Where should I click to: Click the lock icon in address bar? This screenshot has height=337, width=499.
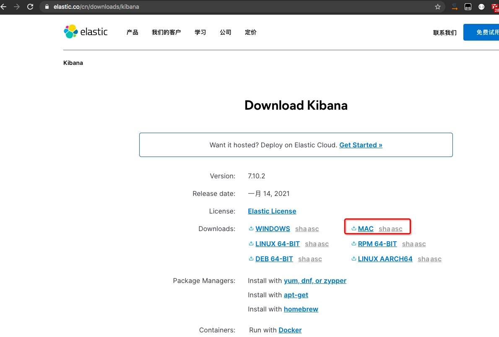(x=47, y=7)
